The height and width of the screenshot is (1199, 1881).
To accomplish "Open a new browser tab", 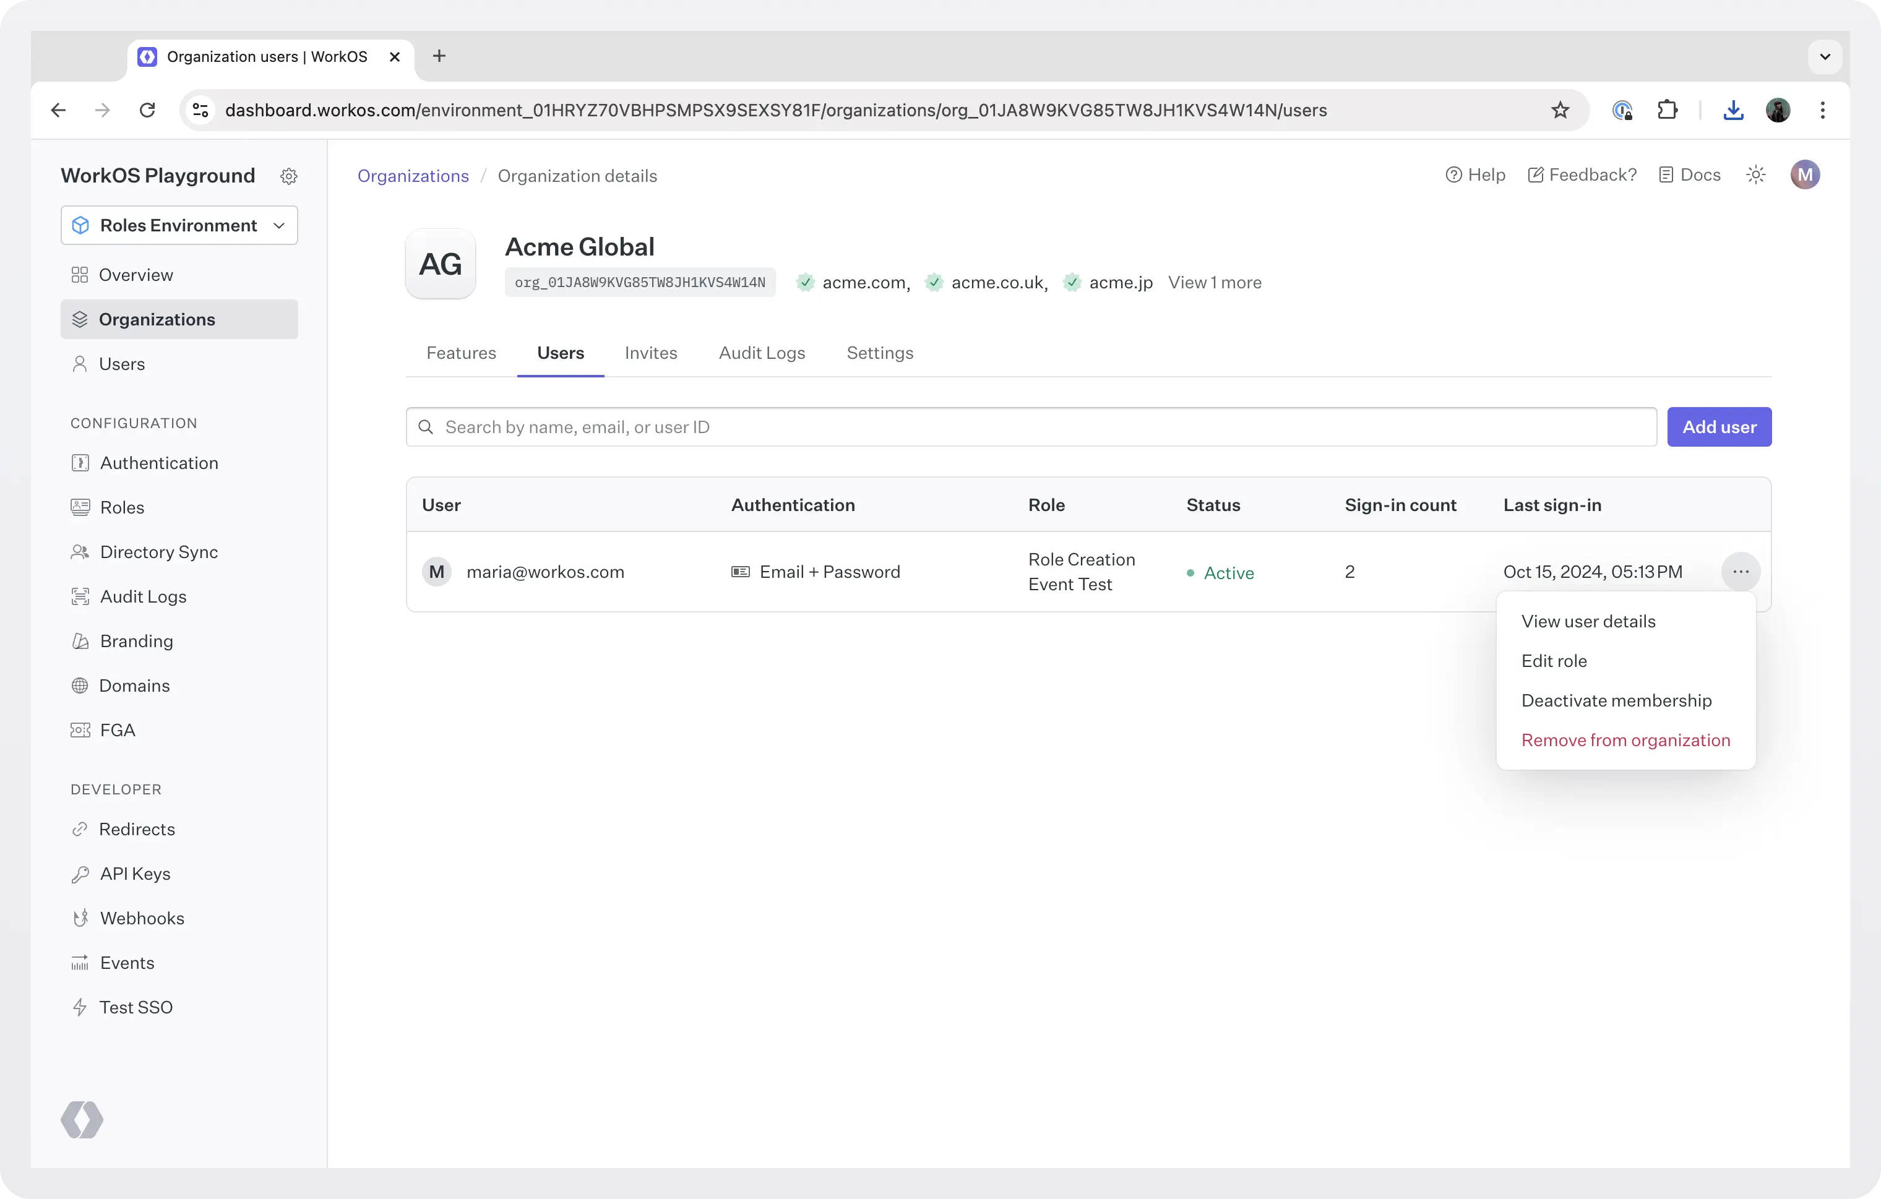I will tap(439, 56).
